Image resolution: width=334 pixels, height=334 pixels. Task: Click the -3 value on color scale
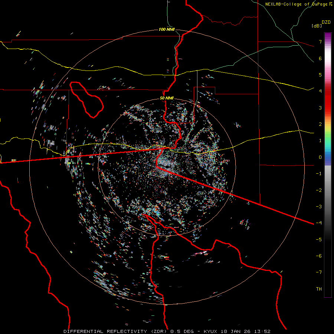(x=319, y=206)
